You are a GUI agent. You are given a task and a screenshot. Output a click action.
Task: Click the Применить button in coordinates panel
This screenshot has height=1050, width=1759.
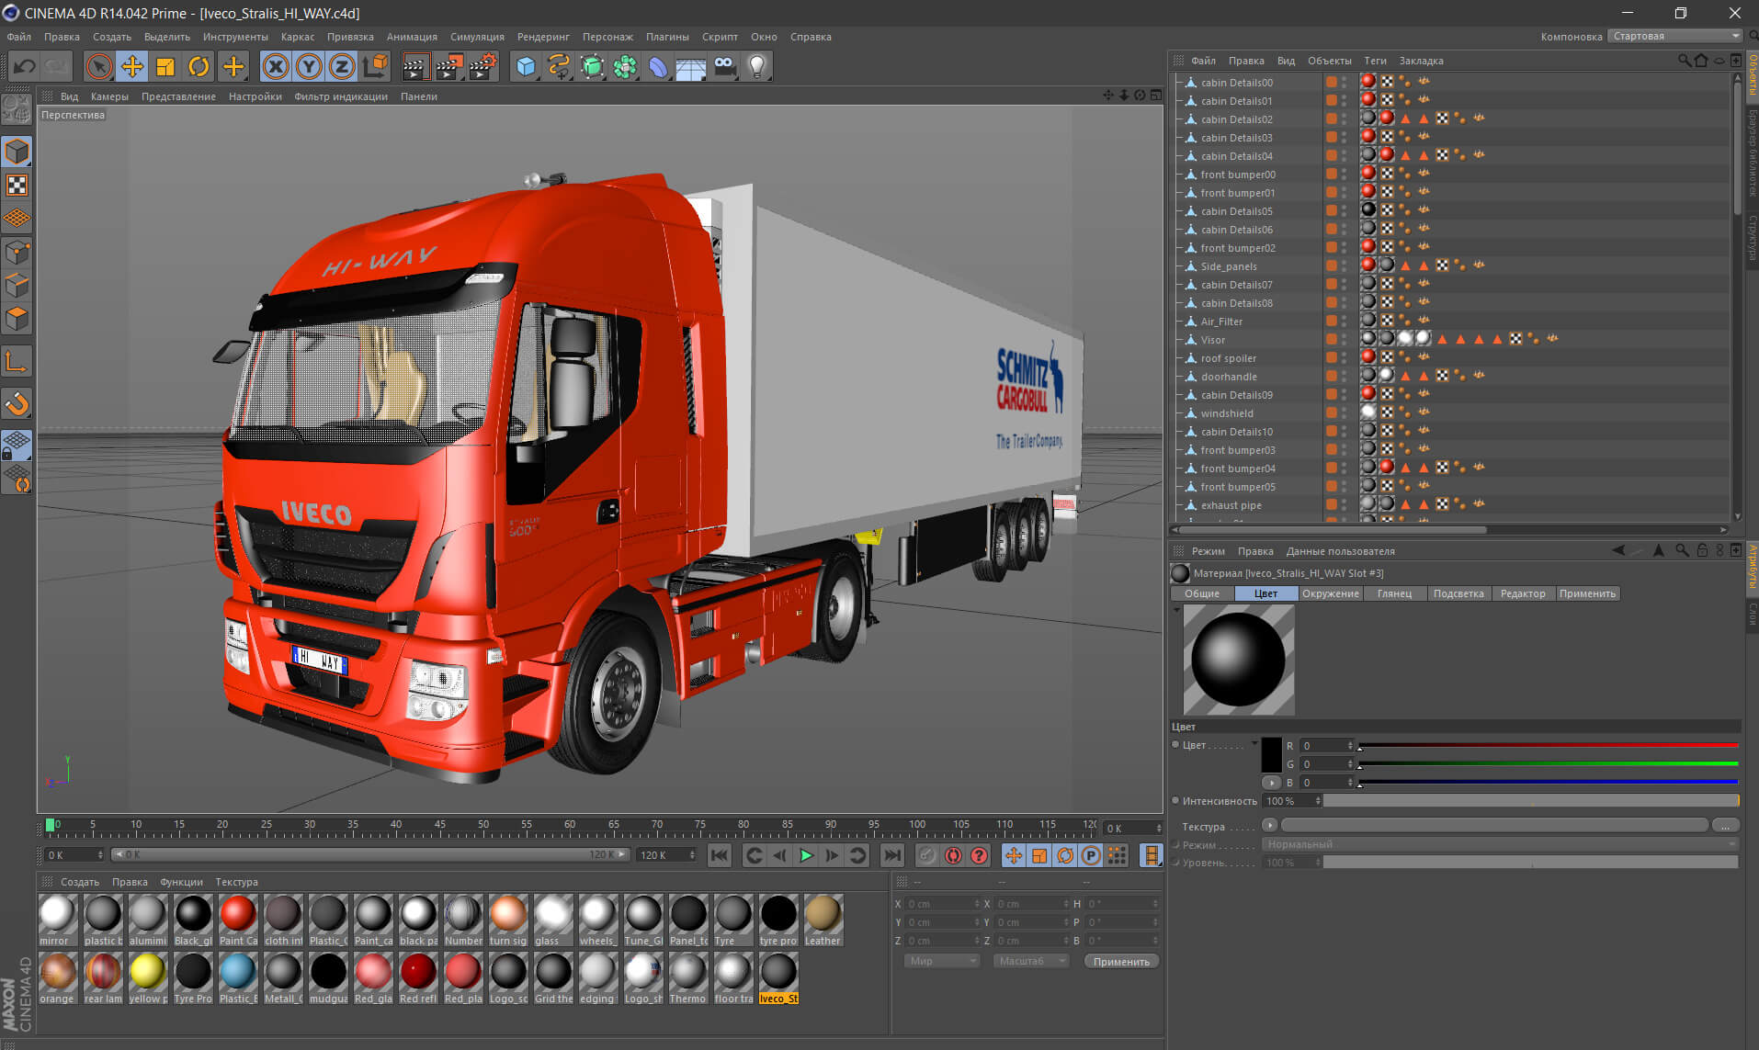click(1121, 961)
